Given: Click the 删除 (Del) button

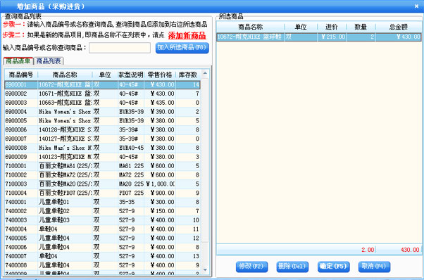Looking at the screenshot, I should pos(292,267).
